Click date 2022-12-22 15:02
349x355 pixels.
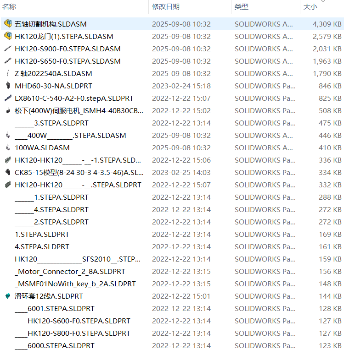[181, 110]
